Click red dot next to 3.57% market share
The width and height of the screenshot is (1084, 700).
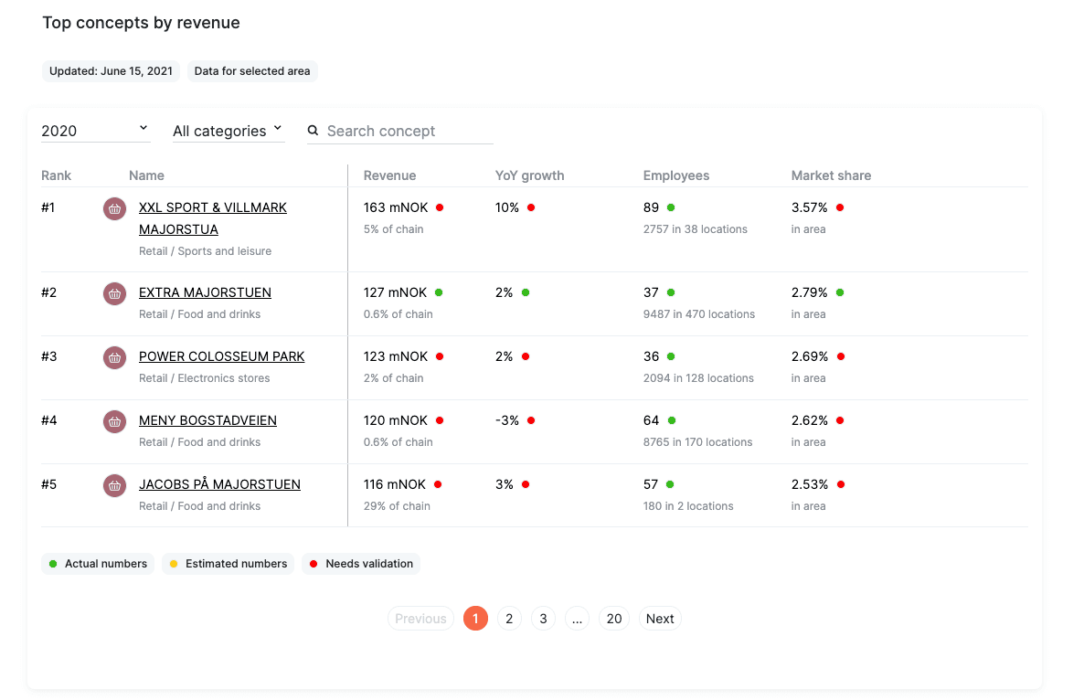[x=840, y=207]
